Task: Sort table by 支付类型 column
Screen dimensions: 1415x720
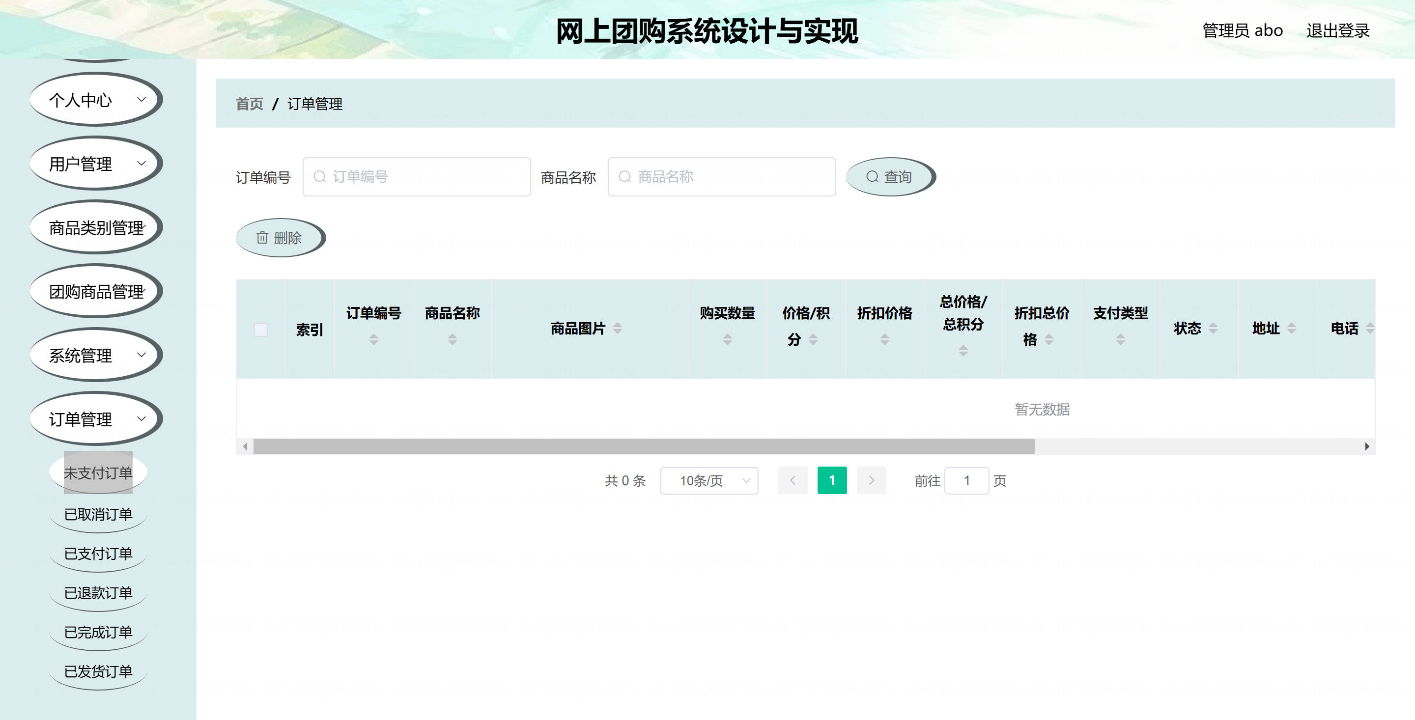Action: tap(1120, 339)
